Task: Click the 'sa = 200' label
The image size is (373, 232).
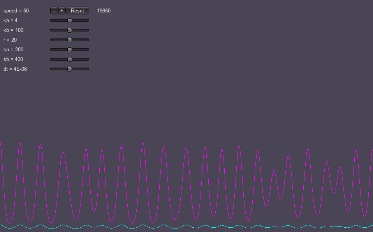Action: pos(13,50)
